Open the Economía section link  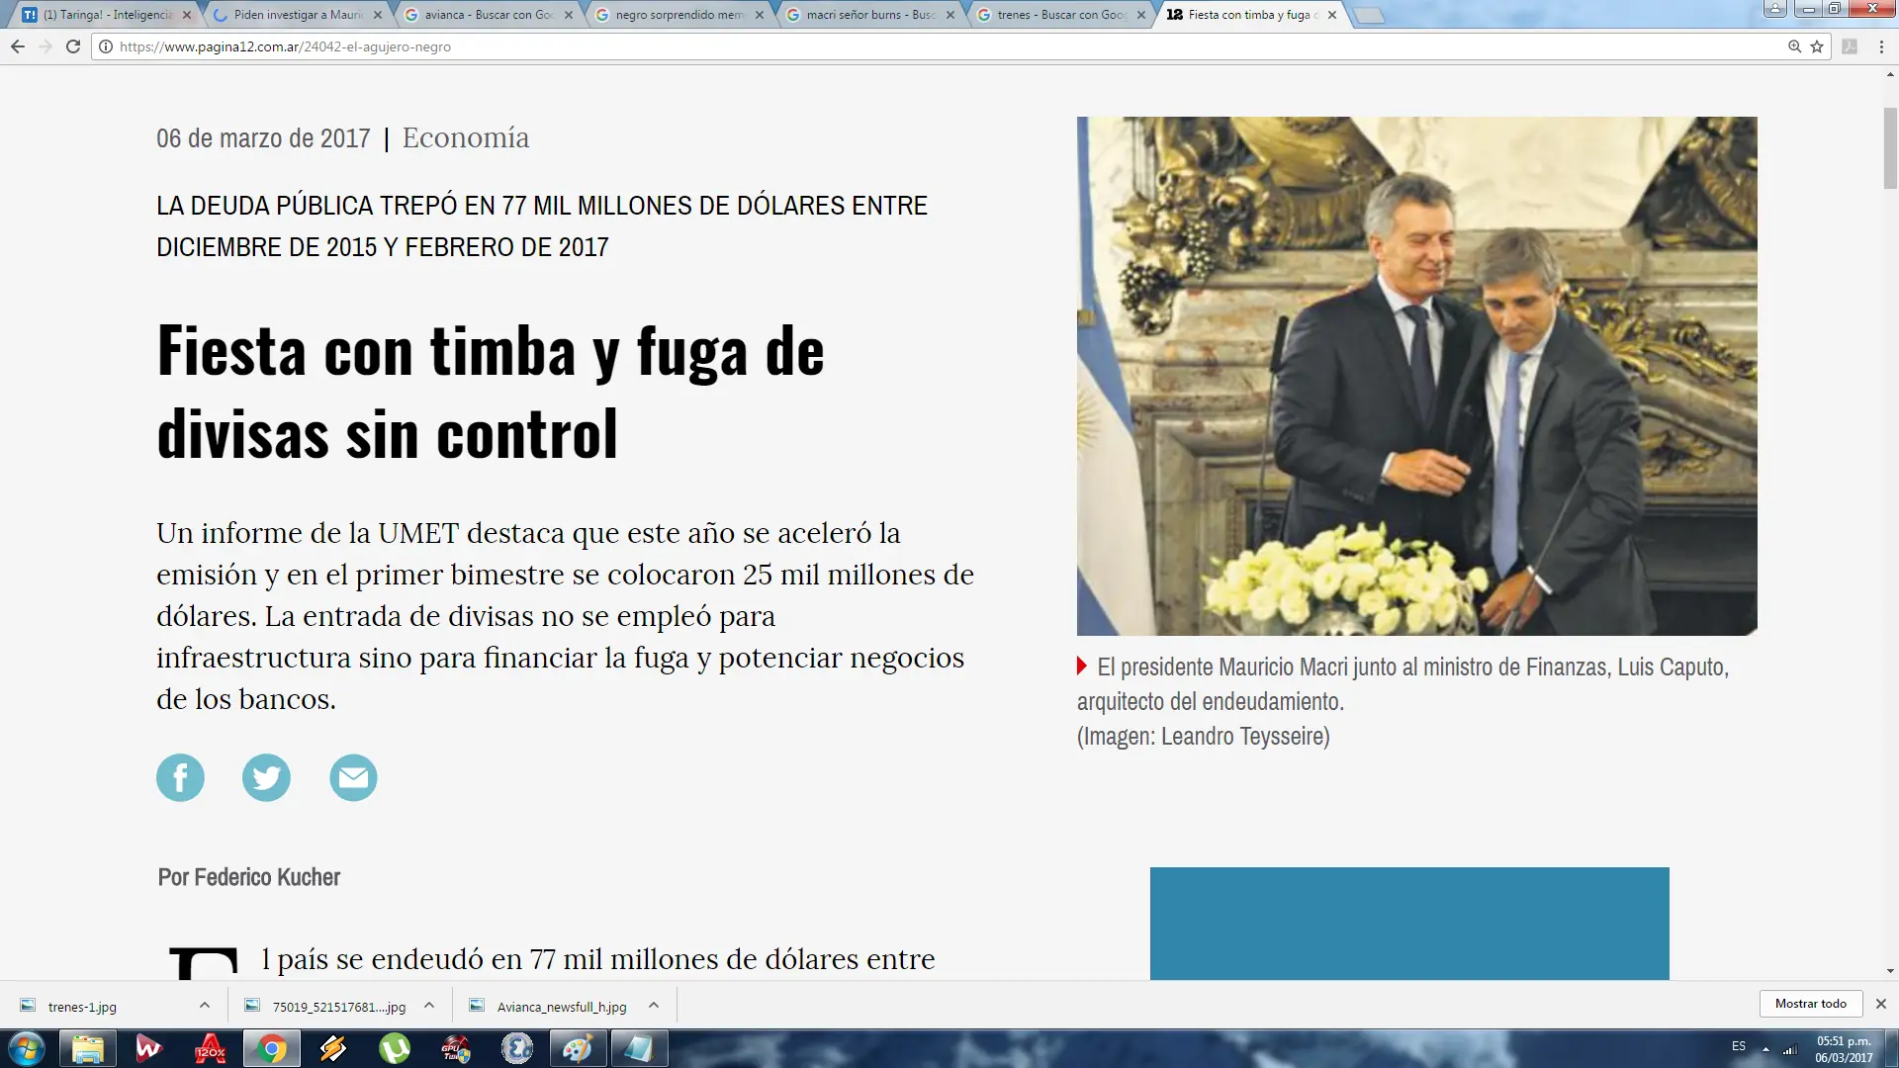point(465,137)
